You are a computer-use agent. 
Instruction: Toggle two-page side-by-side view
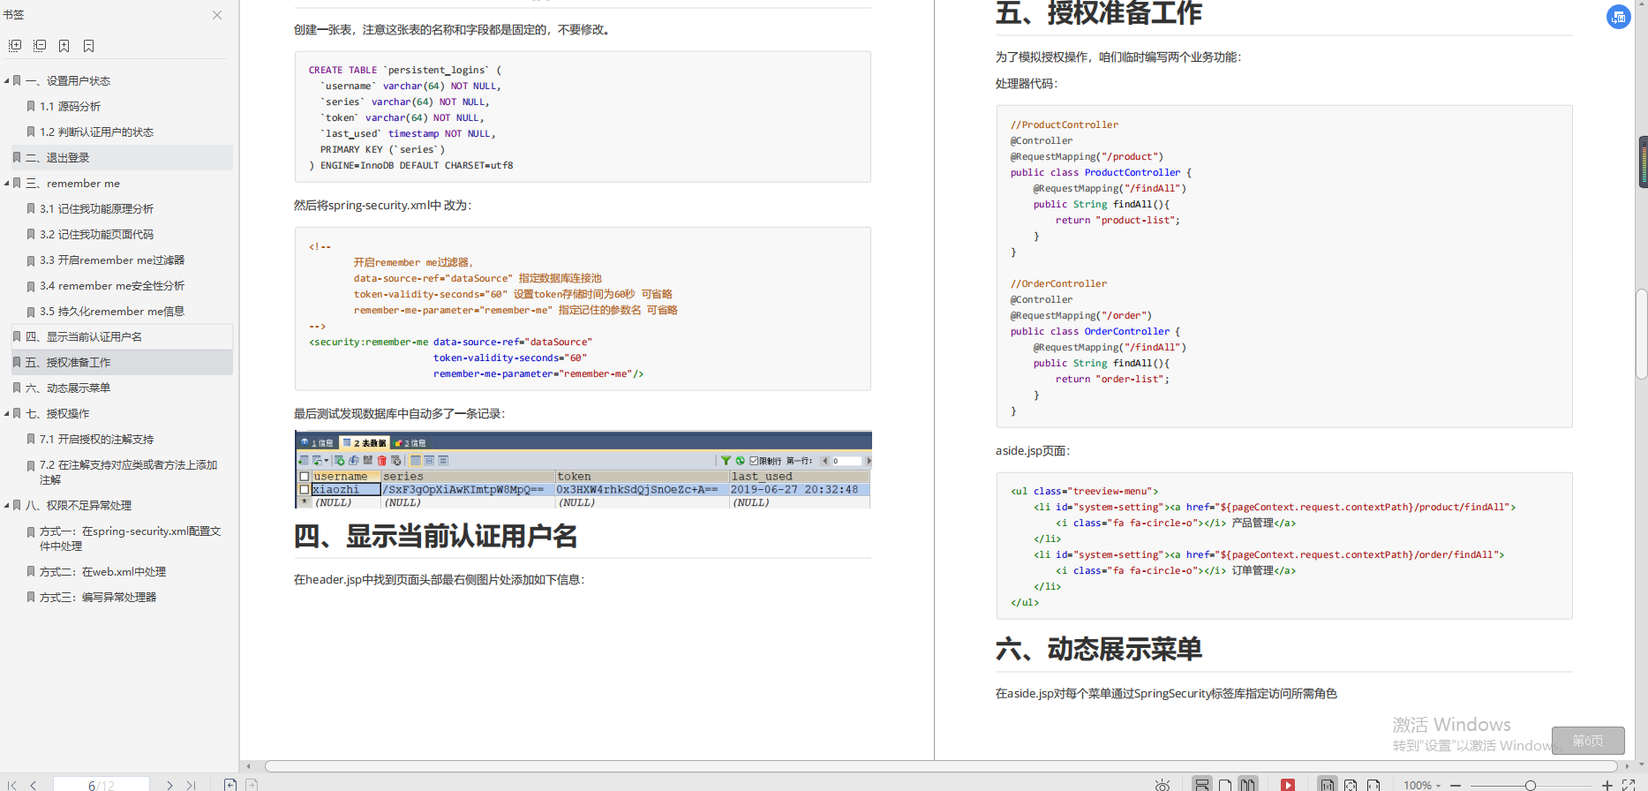(x=1248, y=785)
